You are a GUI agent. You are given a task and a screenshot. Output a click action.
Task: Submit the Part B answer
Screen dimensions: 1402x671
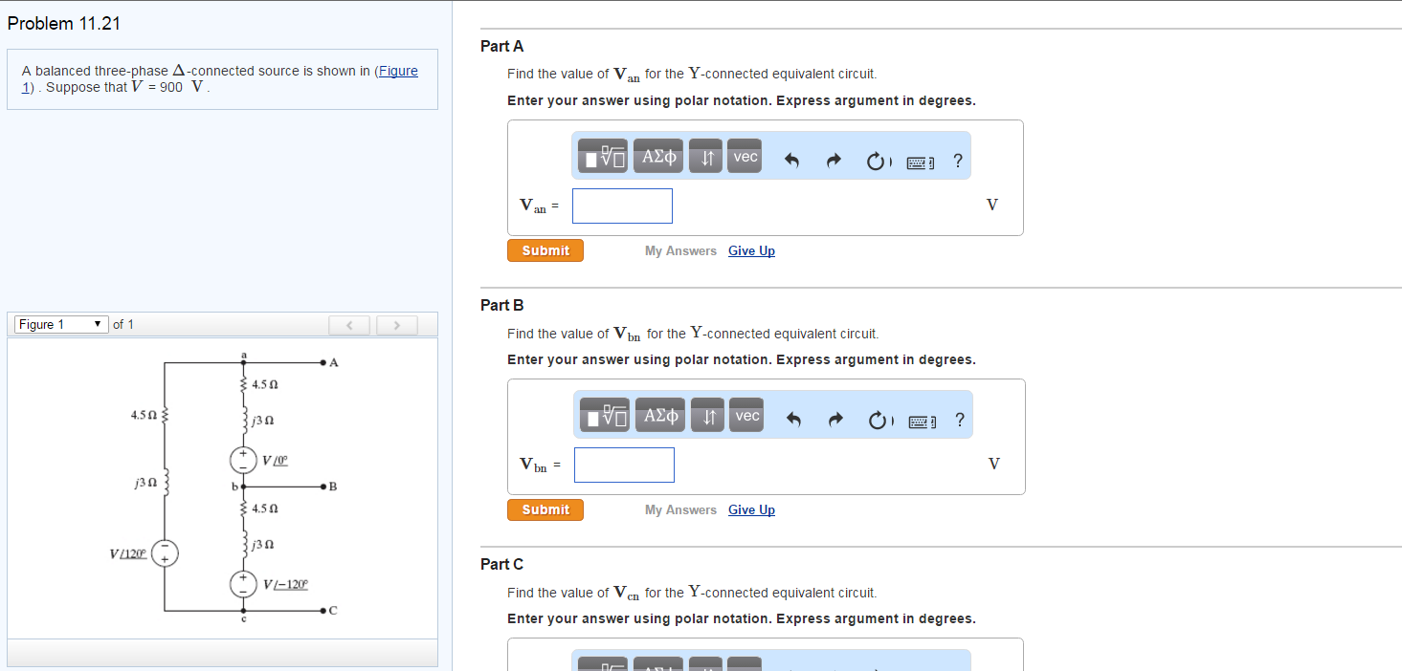pyautogui.click(x=545, y=509)
